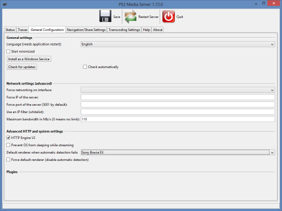Screen dimensions: 282x211
Task: Click the Maximum bandwidth field showing 110
Action: pyautogui.click(x=178, y=119)
